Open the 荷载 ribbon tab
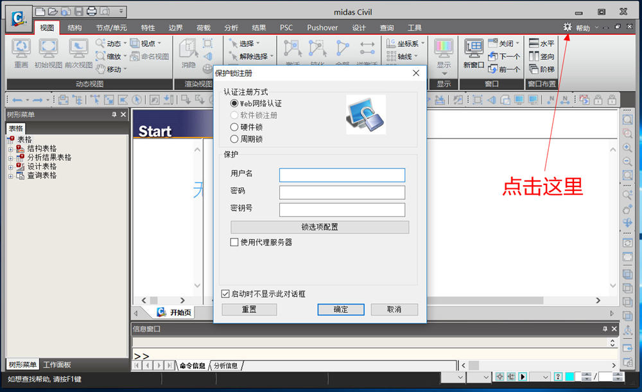The image size is (642, 392). click(x=203, y=28)
